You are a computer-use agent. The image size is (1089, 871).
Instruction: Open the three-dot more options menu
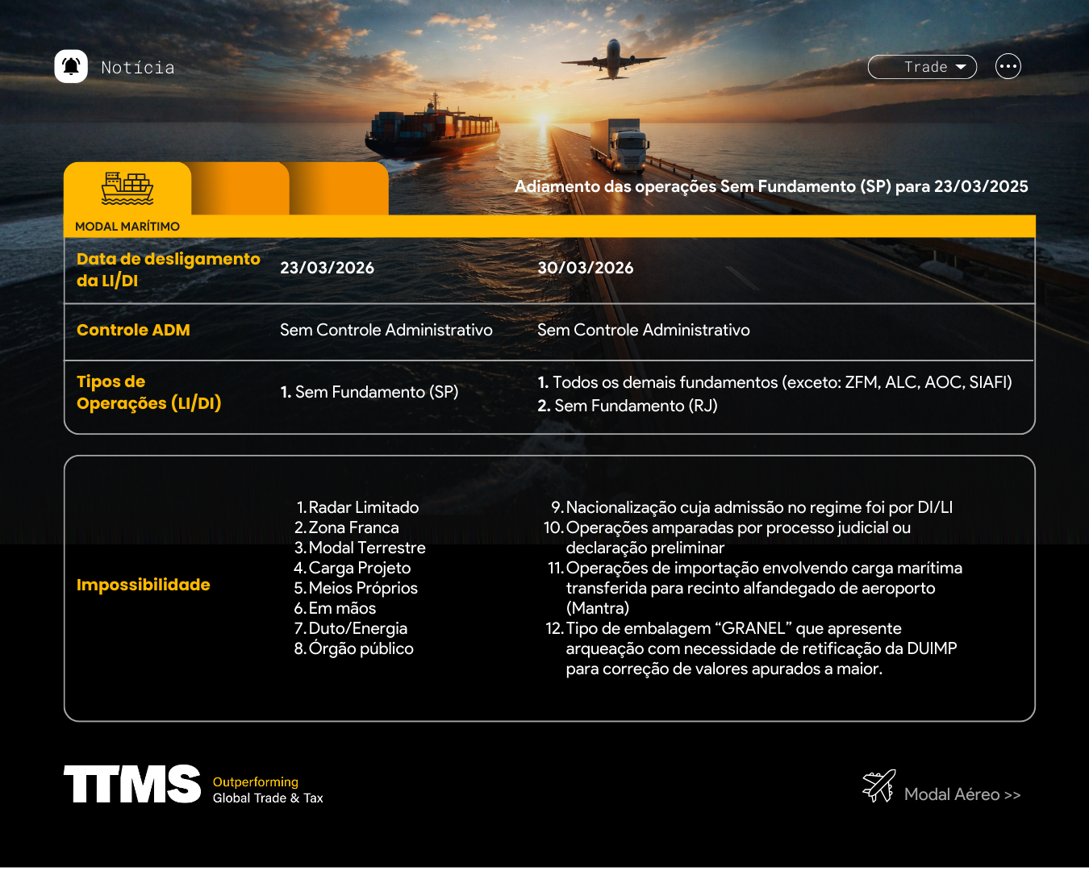coord(1008,66)
